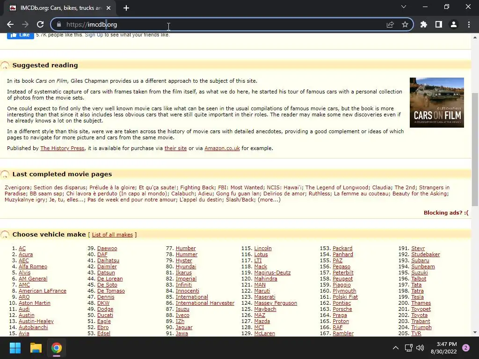This screenshot has width=479, height=359.
Task: Select the Toyota make
Action: coord(419,316)
